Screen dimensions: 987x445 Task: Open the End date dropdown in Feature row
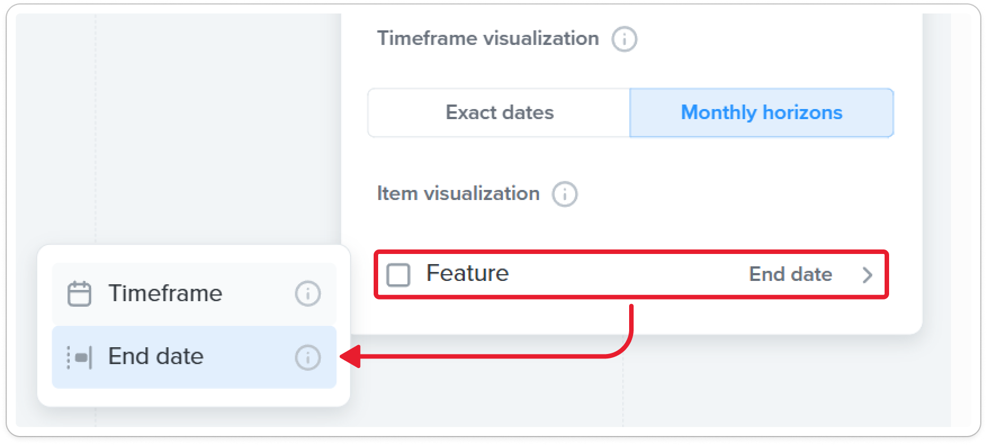point(790,274)
